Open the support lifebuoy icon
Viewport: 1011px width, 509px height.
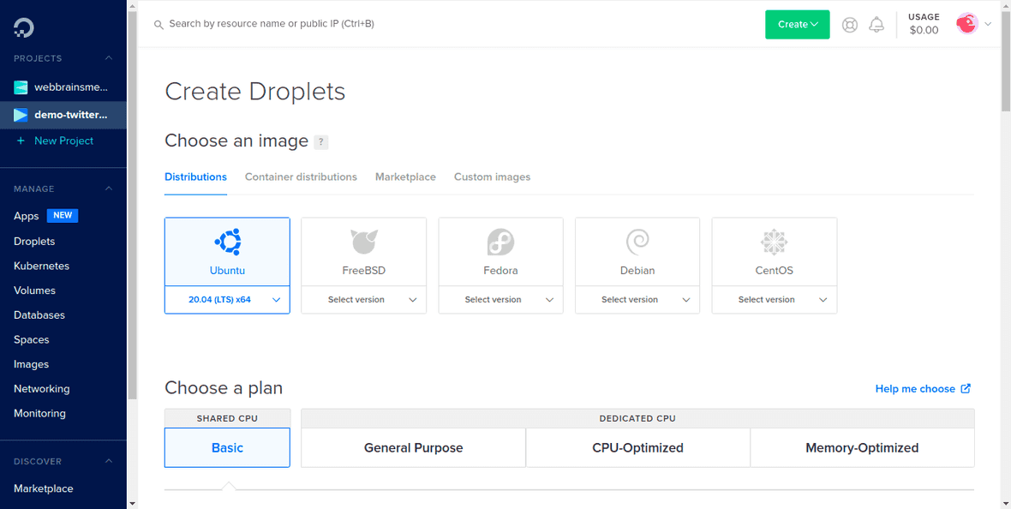pos(849,25)
